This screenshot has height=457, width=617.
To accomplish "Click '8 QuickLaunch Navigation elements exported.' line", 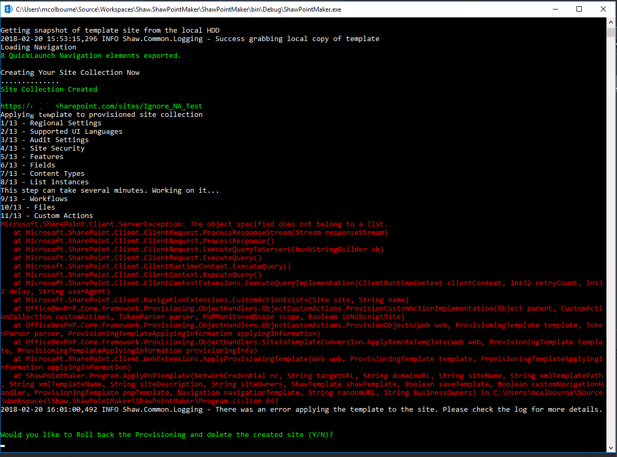I will point(91,55).
